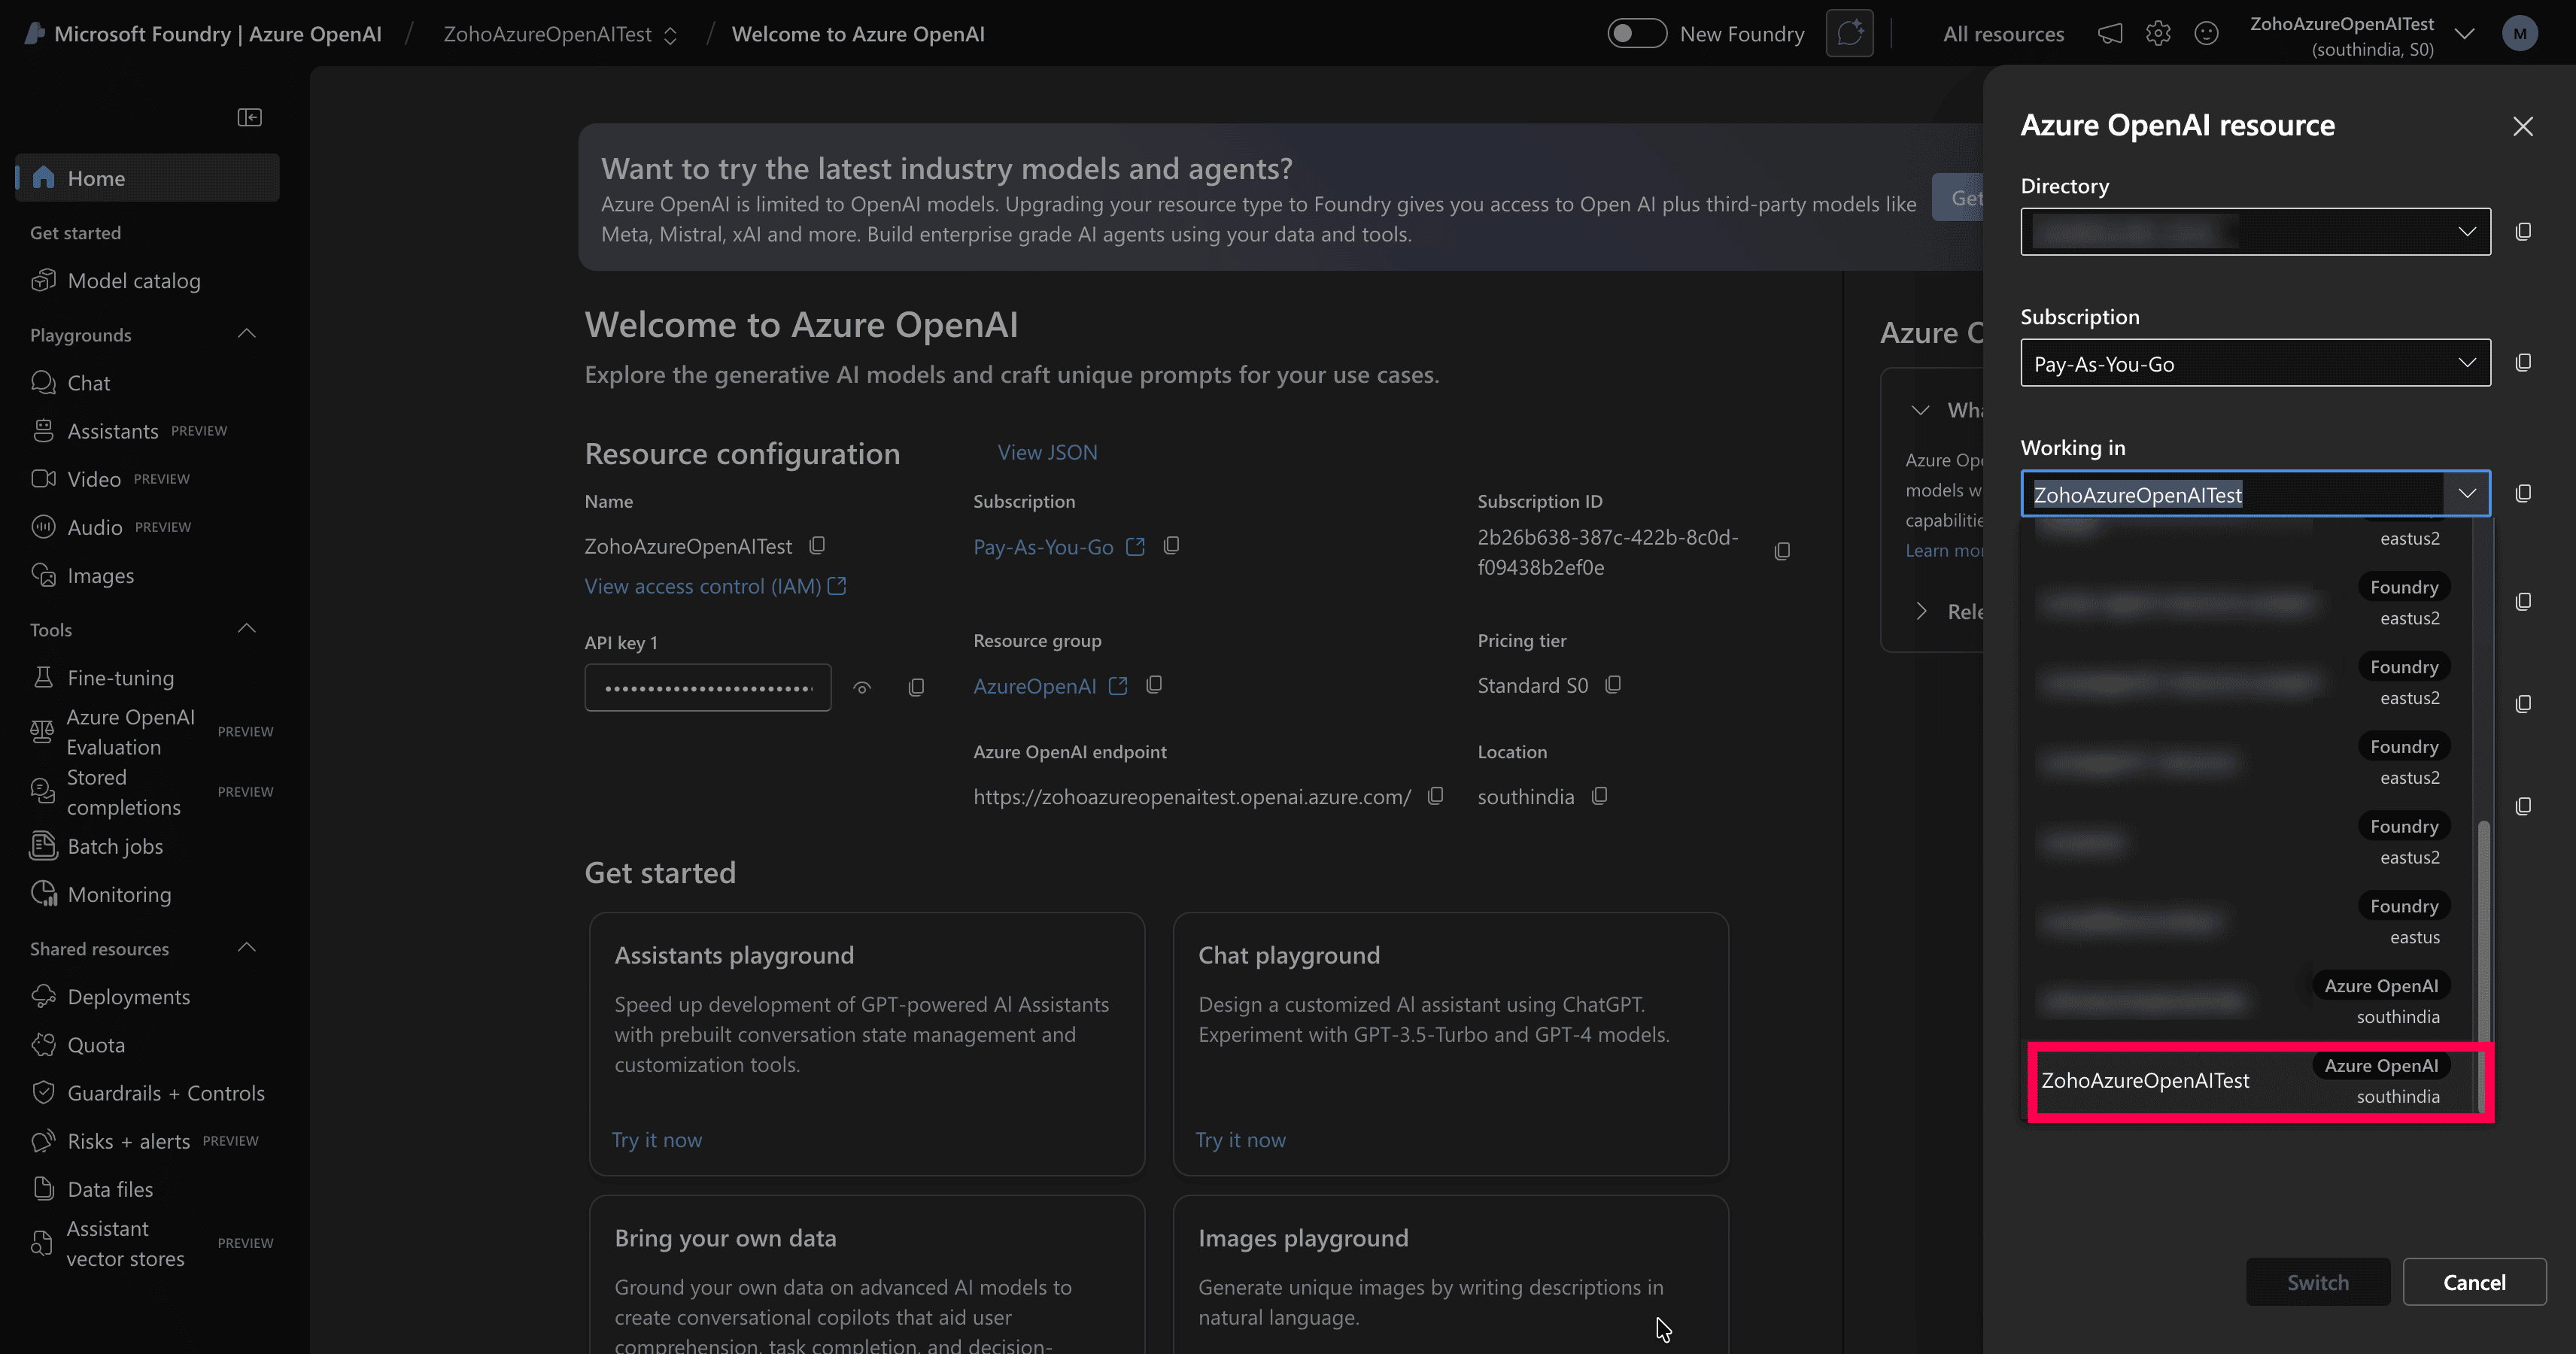
Task: Click the Assistant vector stores icon
Action: pos(42,1243)
